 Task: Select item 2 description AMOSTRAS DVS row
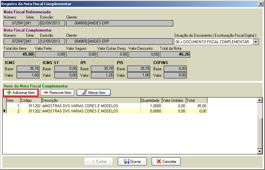(91, 111)
